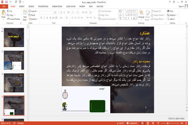Select slide 3 thumbnail
The height and width of the screenshot is (125, 188).
pos(14,83)
